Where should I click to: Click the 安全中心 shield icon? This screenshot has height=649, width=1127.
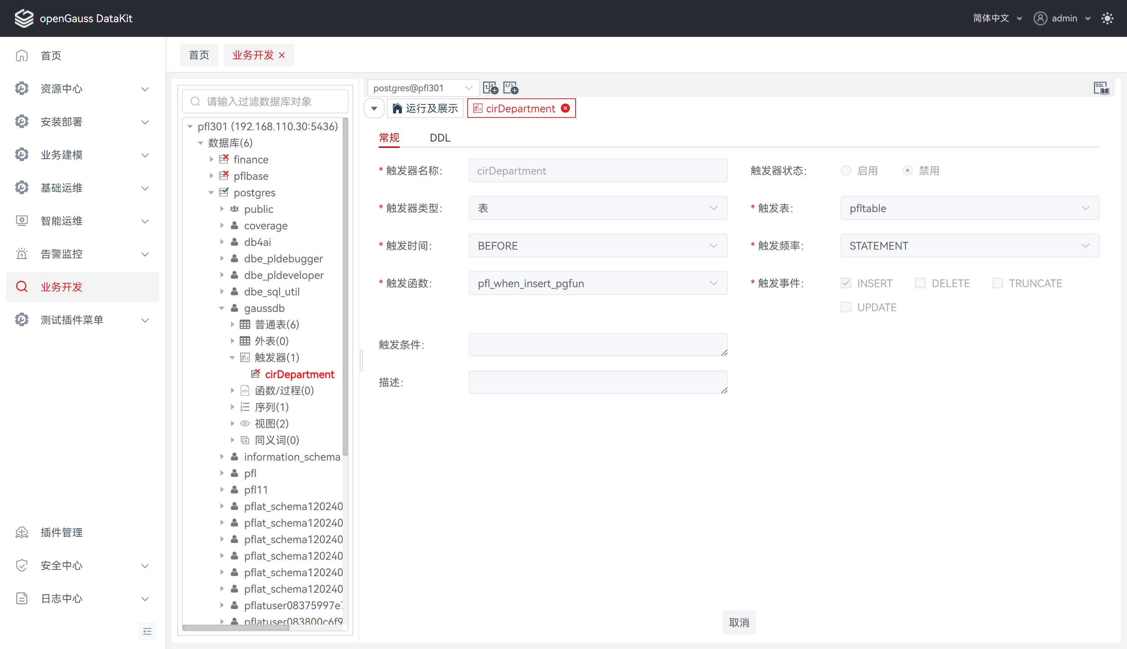(x=22, y=565)
